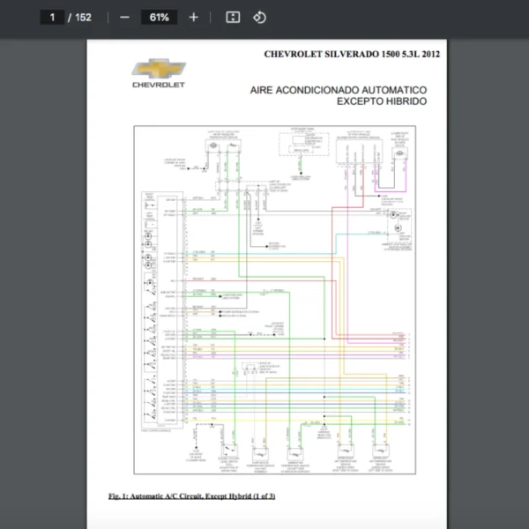This screenshot has width=529, height=529.
Task: Click the total page count 152
Action: (83, 17)
